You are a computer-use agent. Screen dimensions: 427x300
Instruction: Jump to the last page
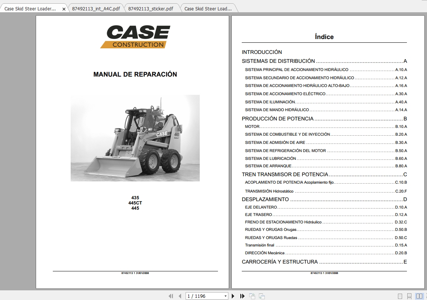click(x=242, y=296)
